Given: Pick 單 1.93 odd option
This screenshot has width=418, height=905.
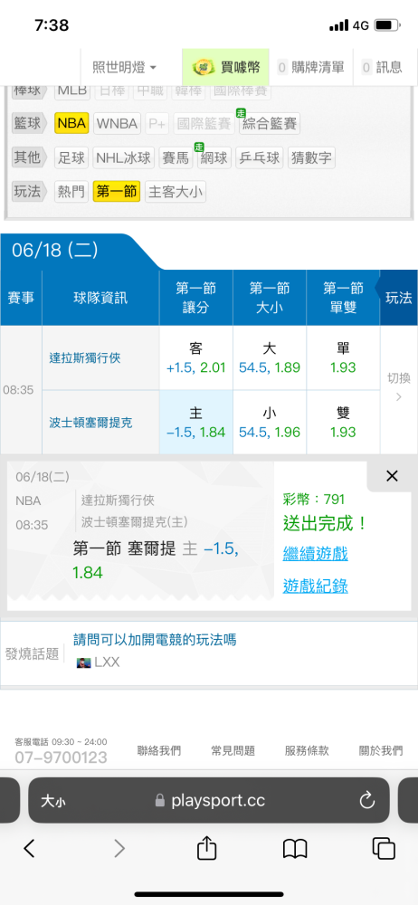Looking at the screenshot, I should coord(343,357).
